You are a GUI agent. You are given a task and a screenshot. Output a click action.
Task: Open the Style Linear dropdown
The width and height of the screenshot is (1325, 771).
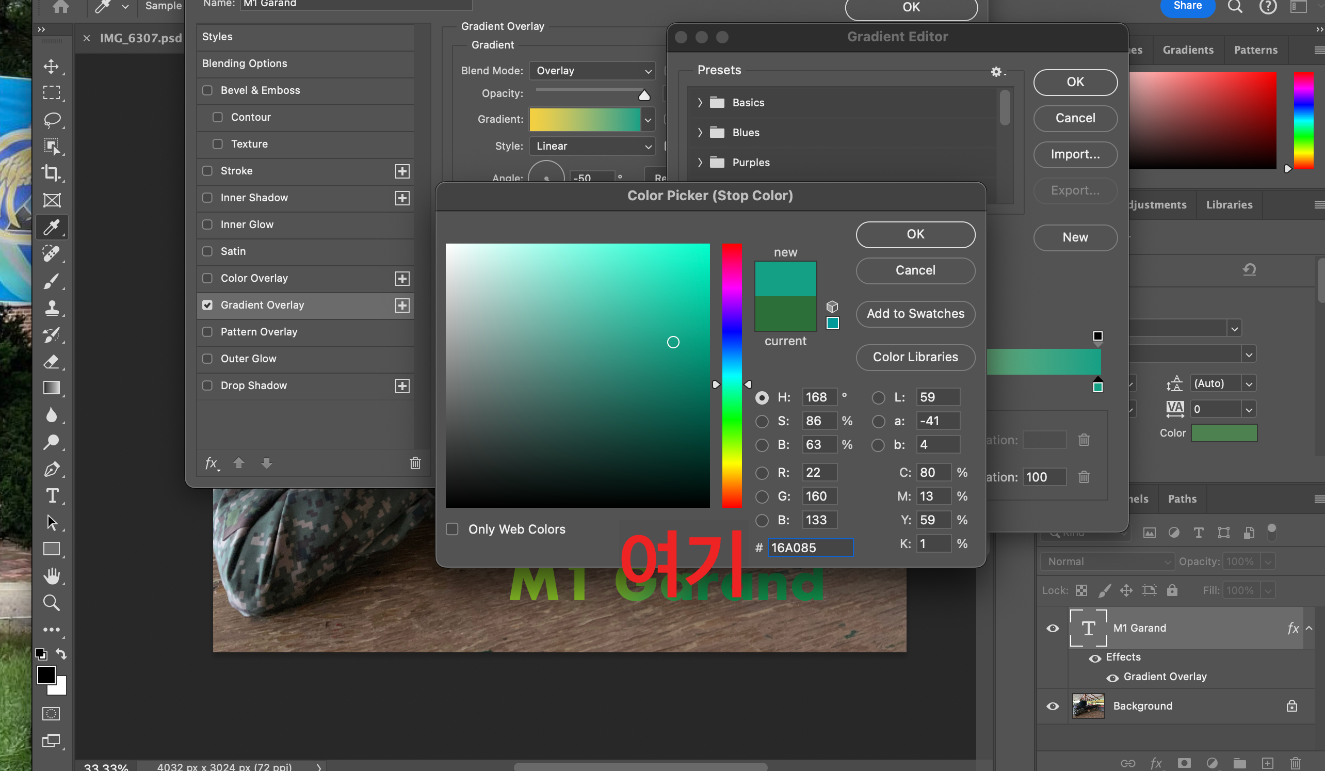592,146
